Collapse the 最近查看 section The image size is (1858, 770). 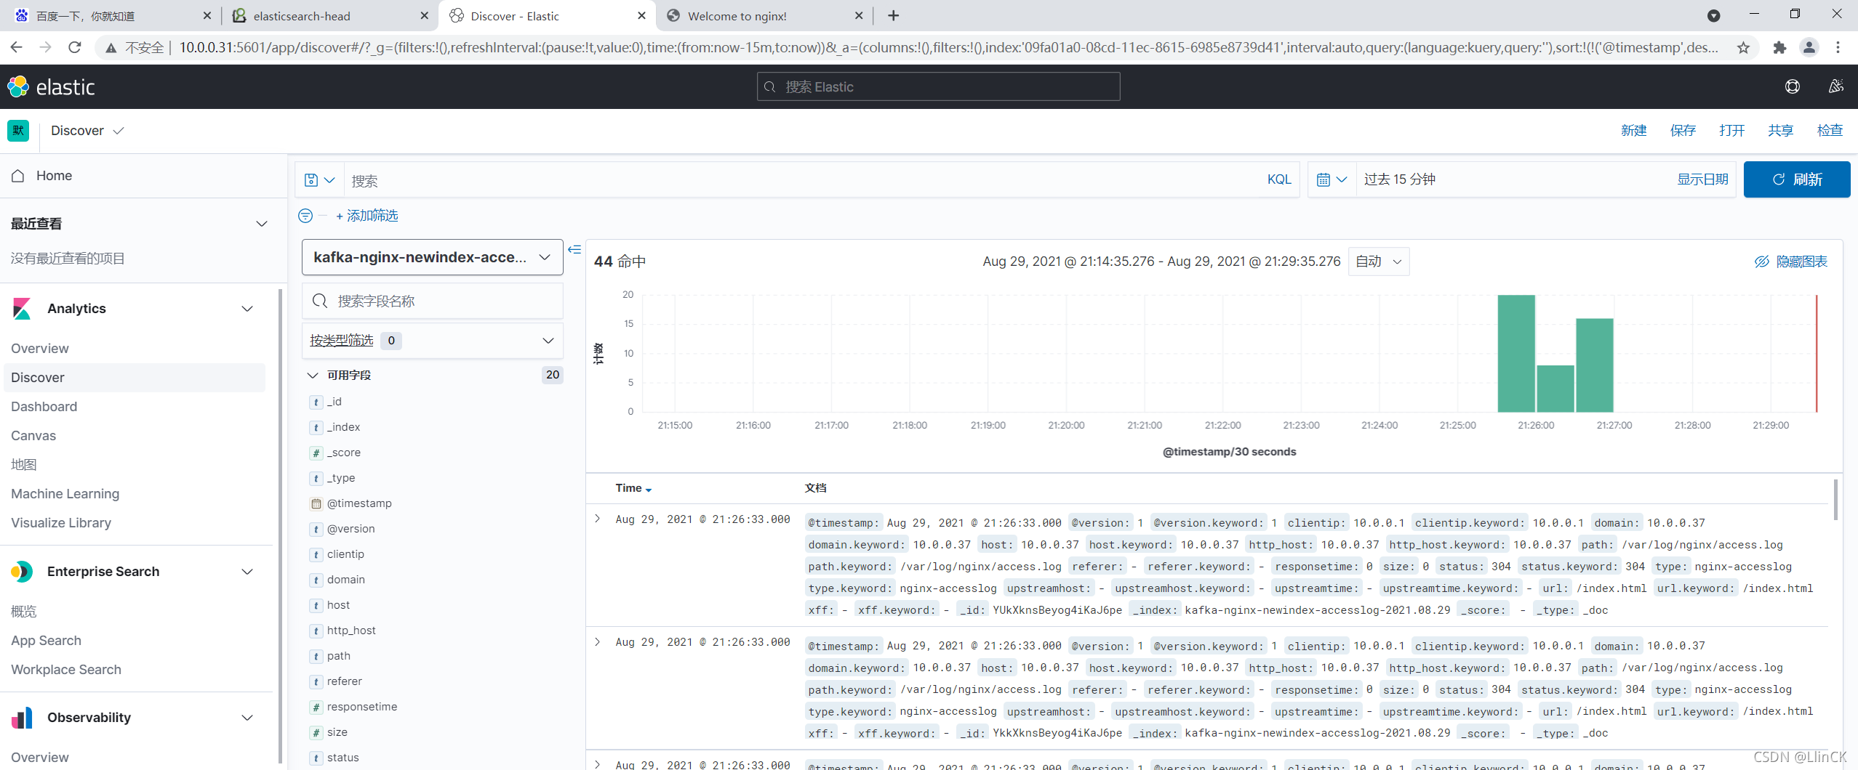click(262, 224)
